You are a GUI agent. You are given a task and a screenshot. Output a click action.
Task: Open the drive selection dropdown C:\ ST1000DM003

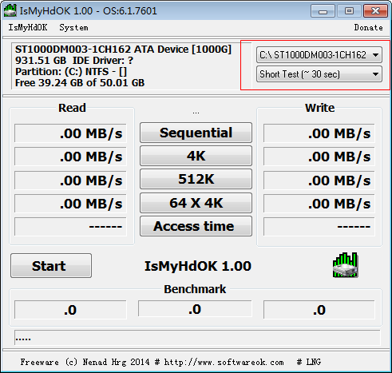click(319, 55)
